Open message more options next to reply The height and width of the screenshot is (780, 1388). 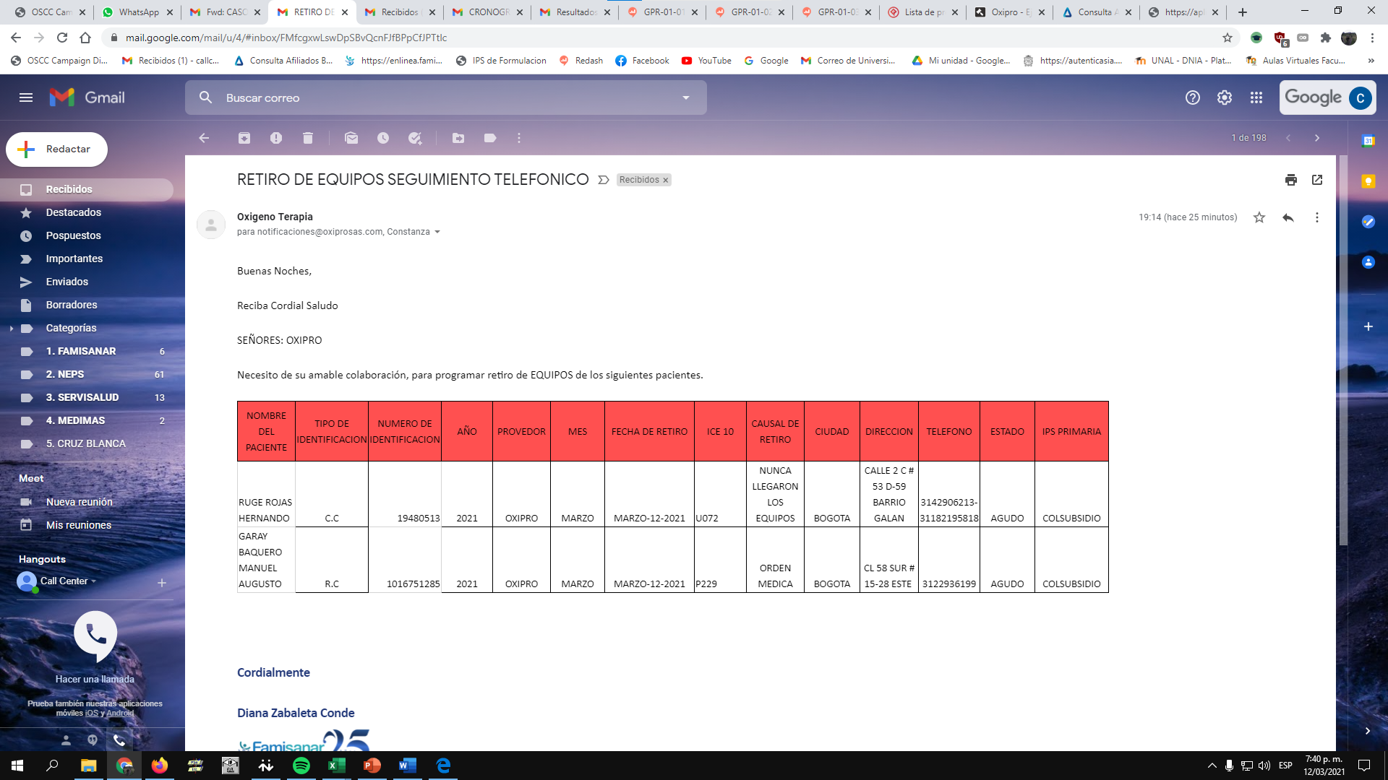1317,217
